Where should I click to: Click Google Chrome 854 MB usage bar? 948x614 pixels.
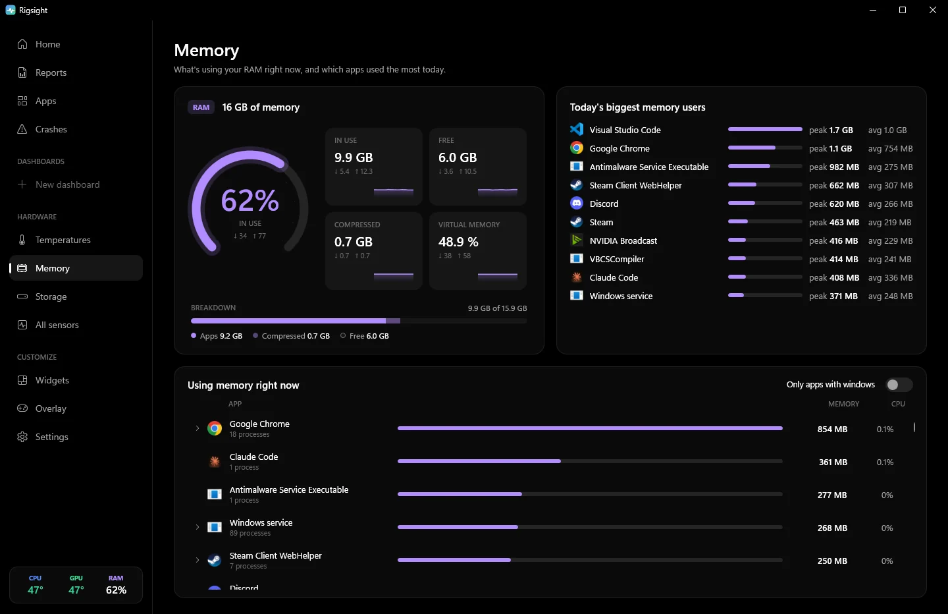(590, 428)
